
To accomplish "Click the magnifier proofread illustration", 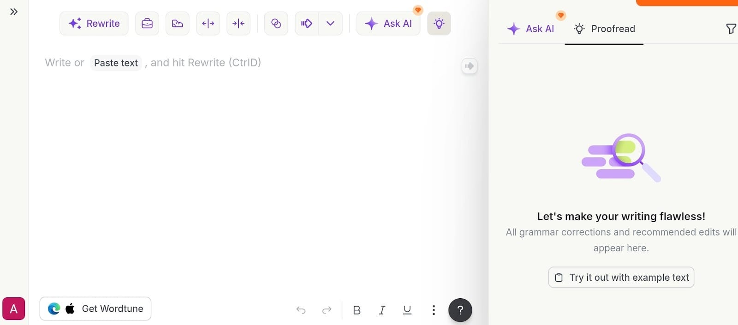I will [x=621, y=158].
